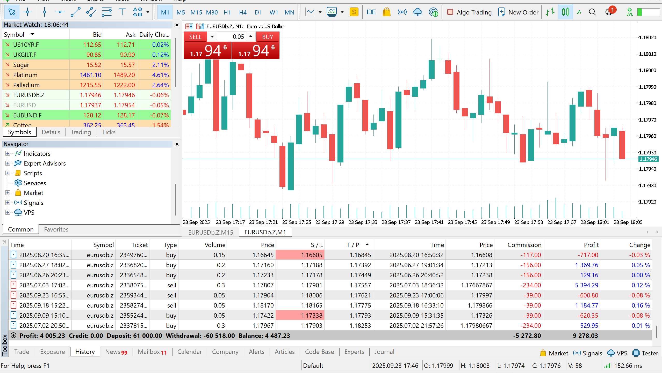Pick the text label tool
This screenshot has width=662, height=373.
[x=122, y=12]
